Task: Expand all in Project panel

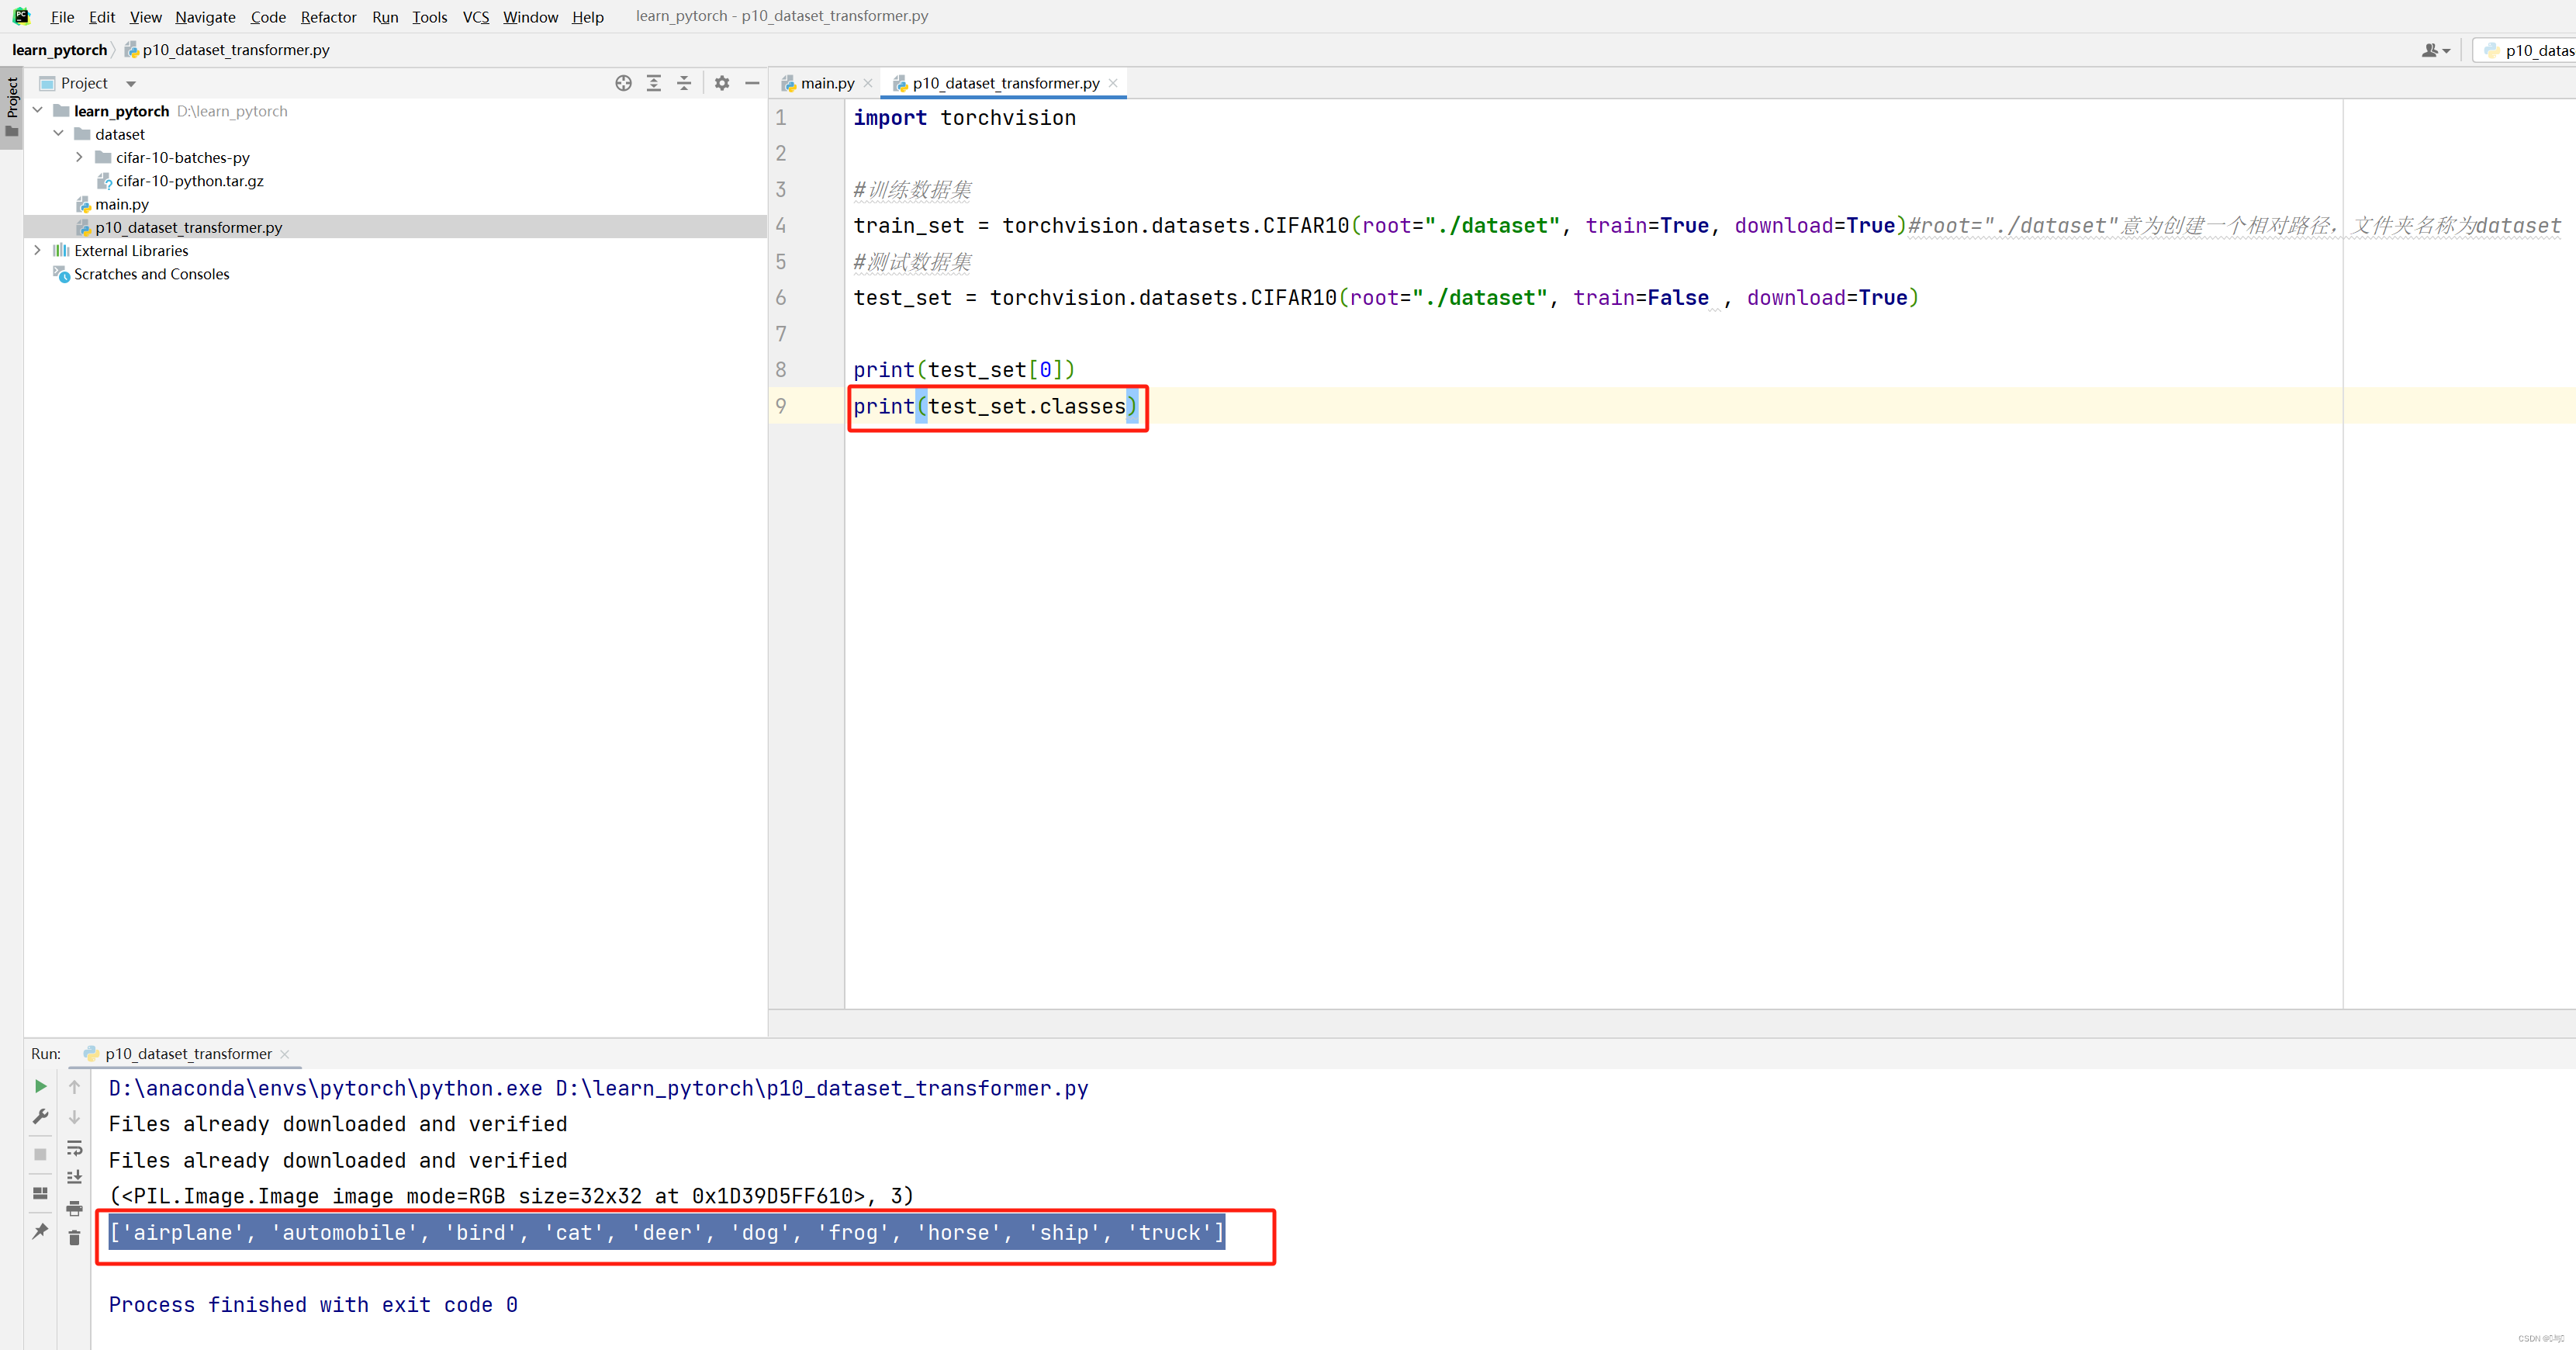Action: [653, 83]
